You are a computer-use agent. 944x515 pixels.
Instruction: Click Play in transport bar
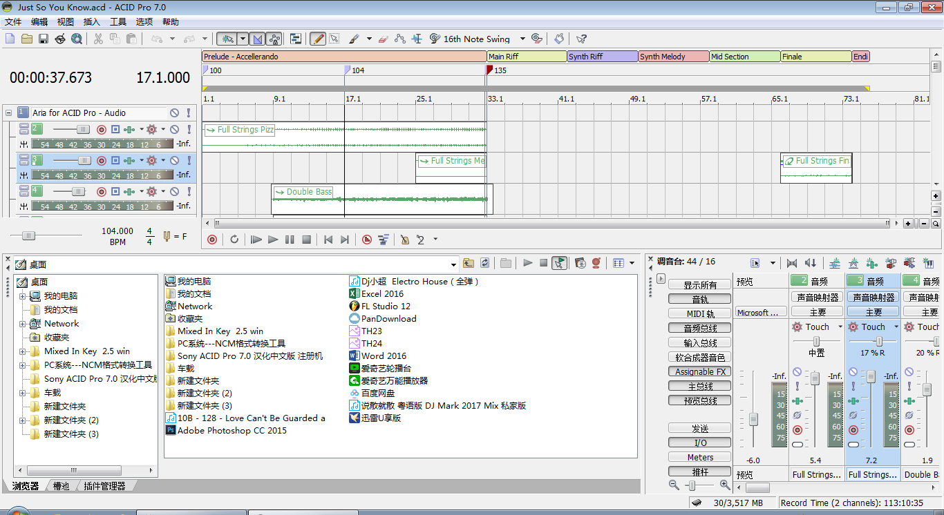(273, 240)
